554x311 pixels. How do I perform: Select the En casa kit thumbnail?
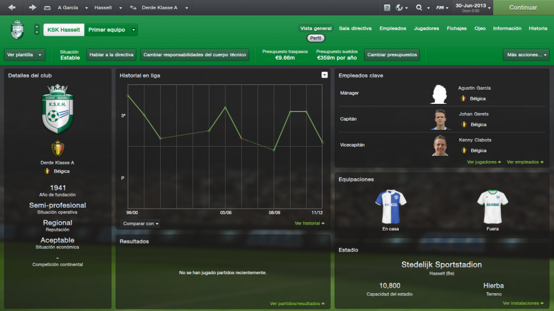coord(391,207)
